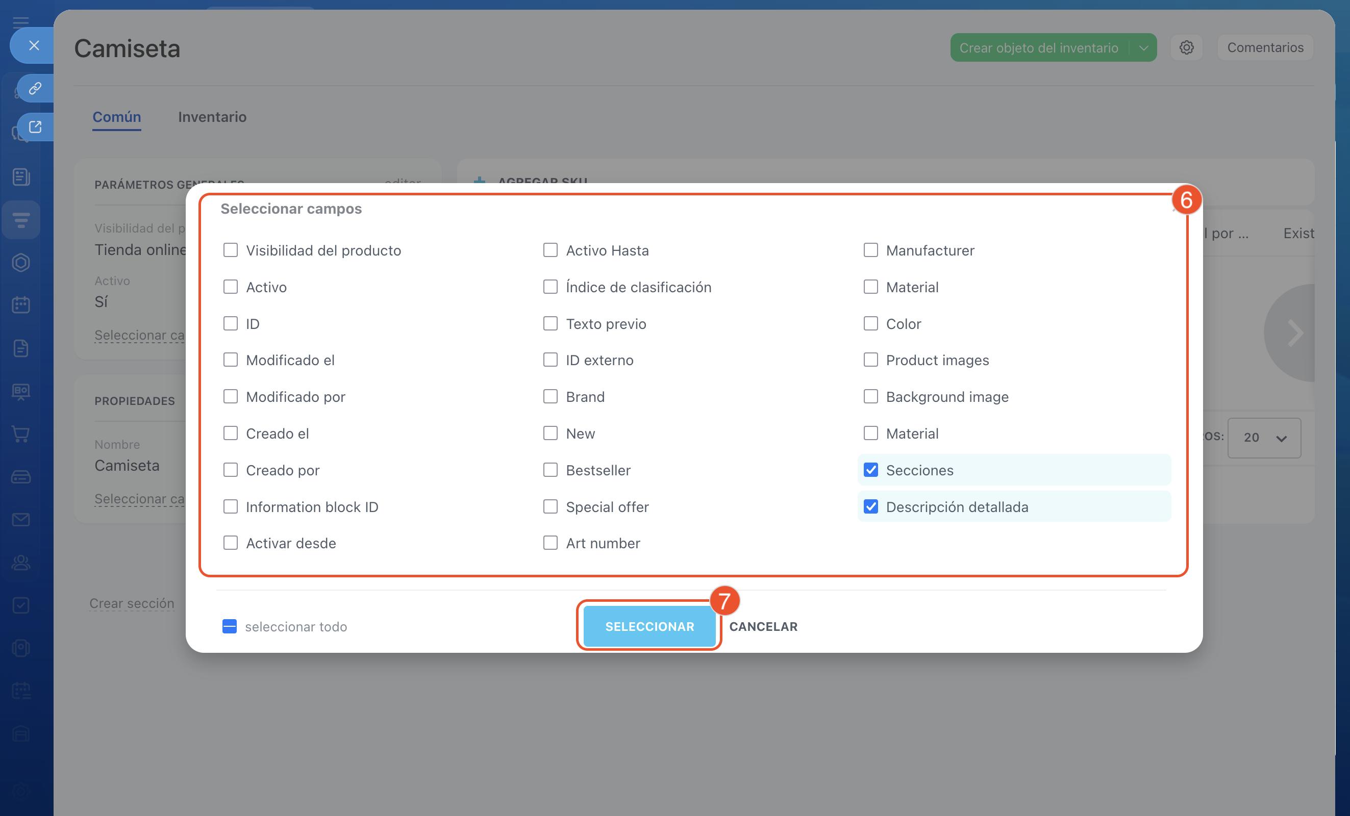Viewport: 1350px width, 816px height.
Task: Enable the Visibilidad del producto checkbox
Action: [231, 250]
